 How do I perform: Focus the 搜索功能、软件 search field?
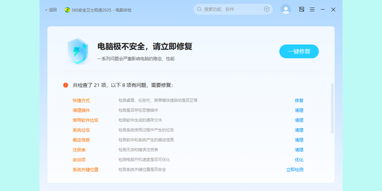point(232,9)
